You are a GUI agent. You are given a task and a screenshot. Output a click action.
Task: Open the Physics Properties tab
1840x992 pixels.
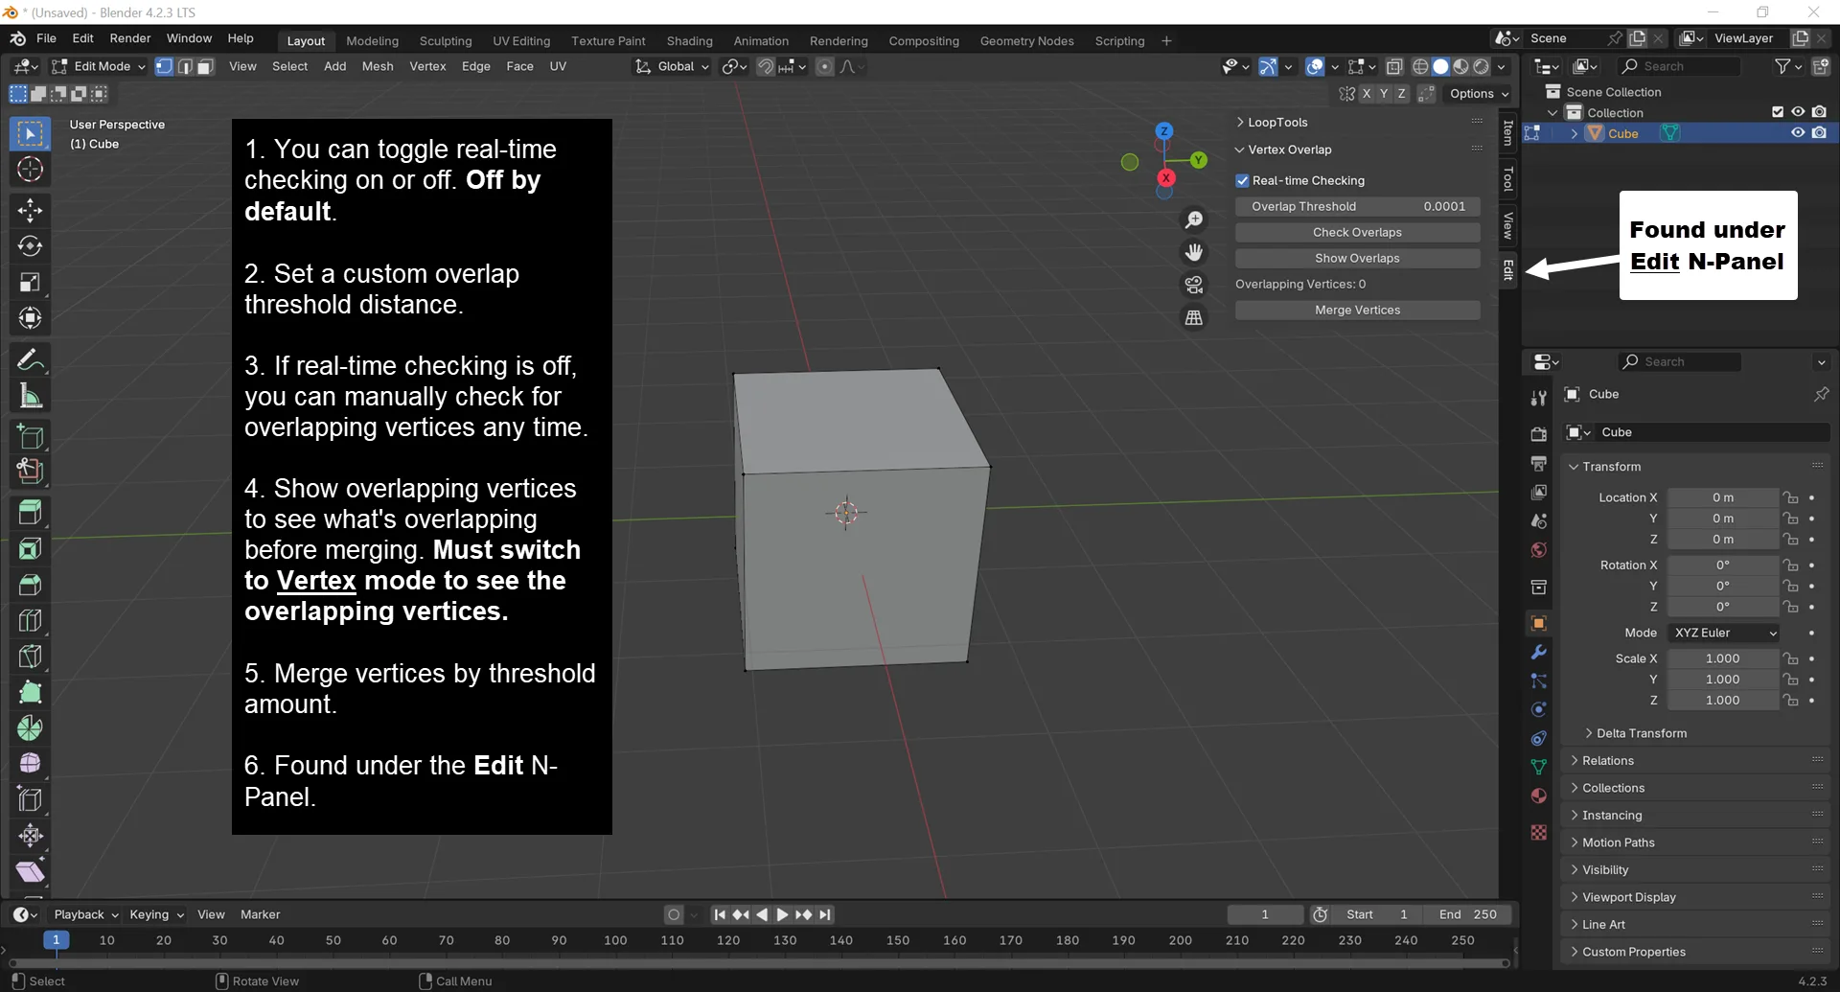1538,709
